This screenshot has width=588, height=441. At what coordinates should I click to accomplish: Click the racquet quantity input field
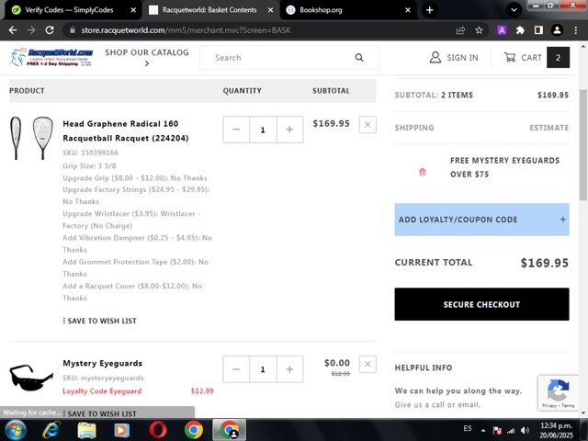pos(263,130)
